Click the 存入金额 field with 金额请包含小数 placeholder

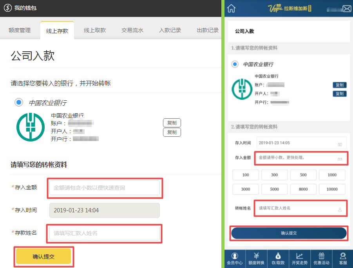click(x=105, y=188)
